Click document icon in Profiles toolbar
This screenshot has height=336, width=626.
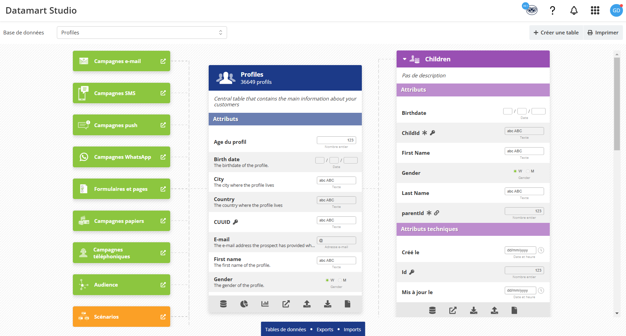[348, 304]
